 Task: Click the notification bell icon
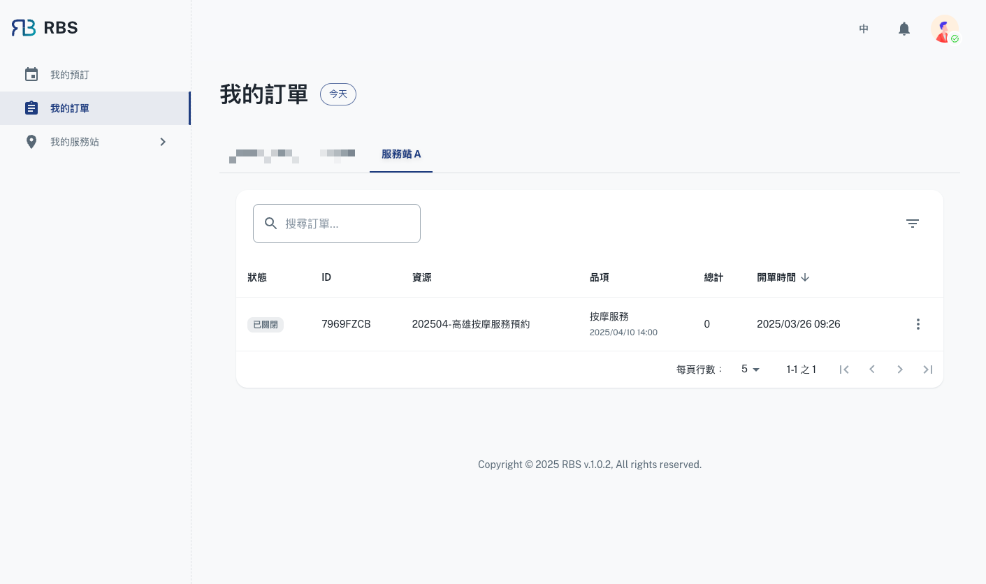[x=904, y=29]
